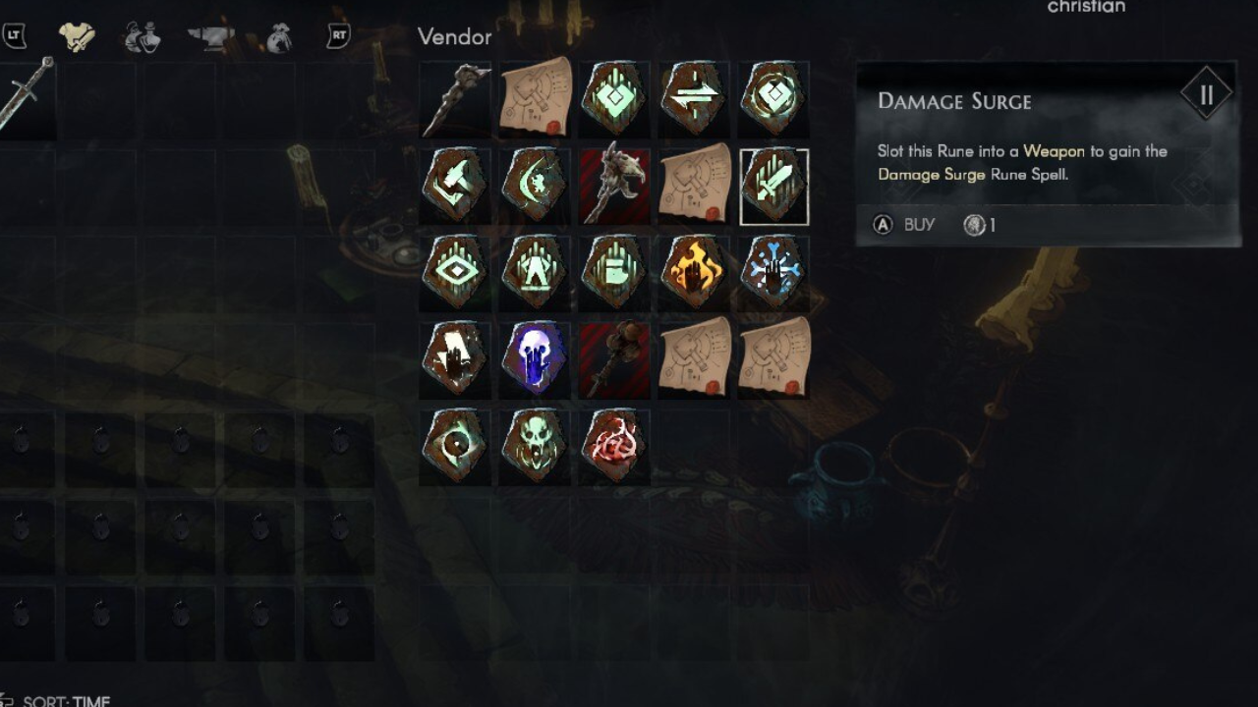
Task: Click the RT next-tab button
Action: pos(338,37)
